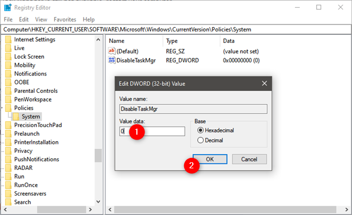
Task: Click the tree pane vertical scrollbar thumb
Action: coord(98,155)
